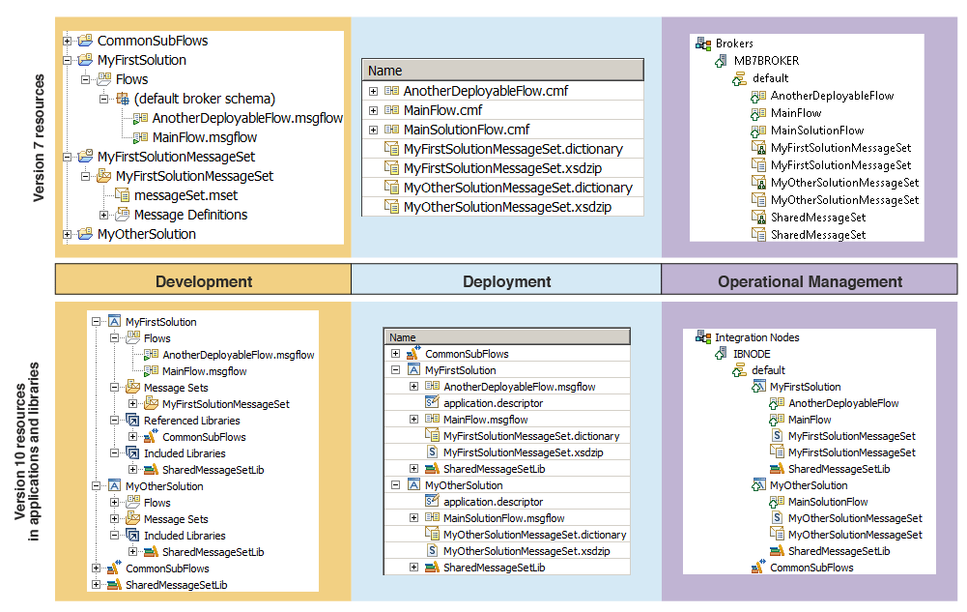This screenshot has height=612, width=967.
Task: Click the Message Definitions folder icon
Action: pyautogui.click(x=122, y=215)
